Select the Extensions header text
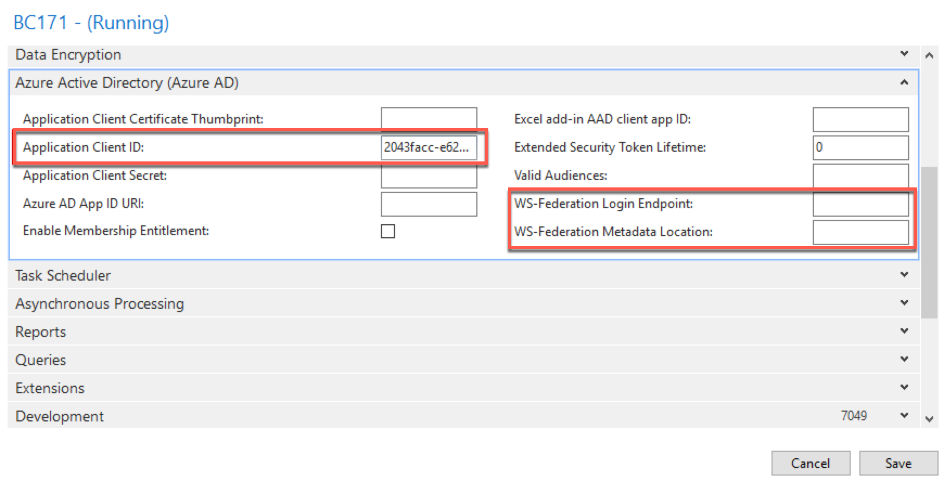944x481 pixels. [50, 388]
